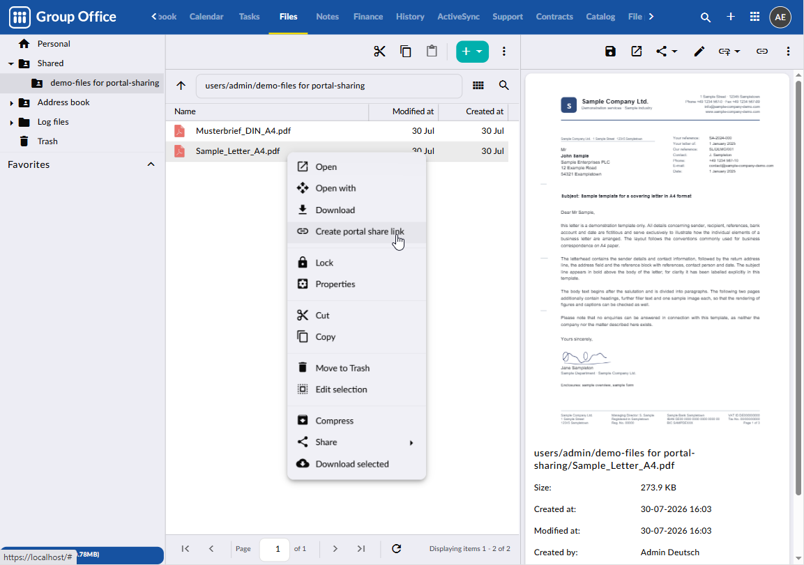Open the share dropdown in preview toolbar
The width and height of the screenshot is (804, 565).
point(667,52)
